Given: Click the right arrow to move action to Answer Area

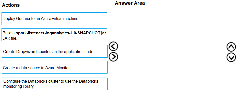Looking at the screenshot, I should click(113, 57).
